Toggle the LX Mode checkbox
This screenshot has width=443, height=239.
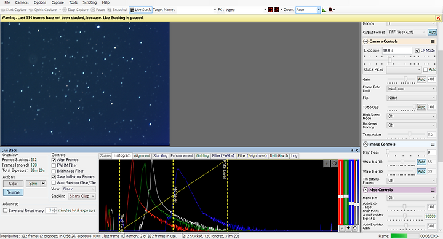pos(417,50)
